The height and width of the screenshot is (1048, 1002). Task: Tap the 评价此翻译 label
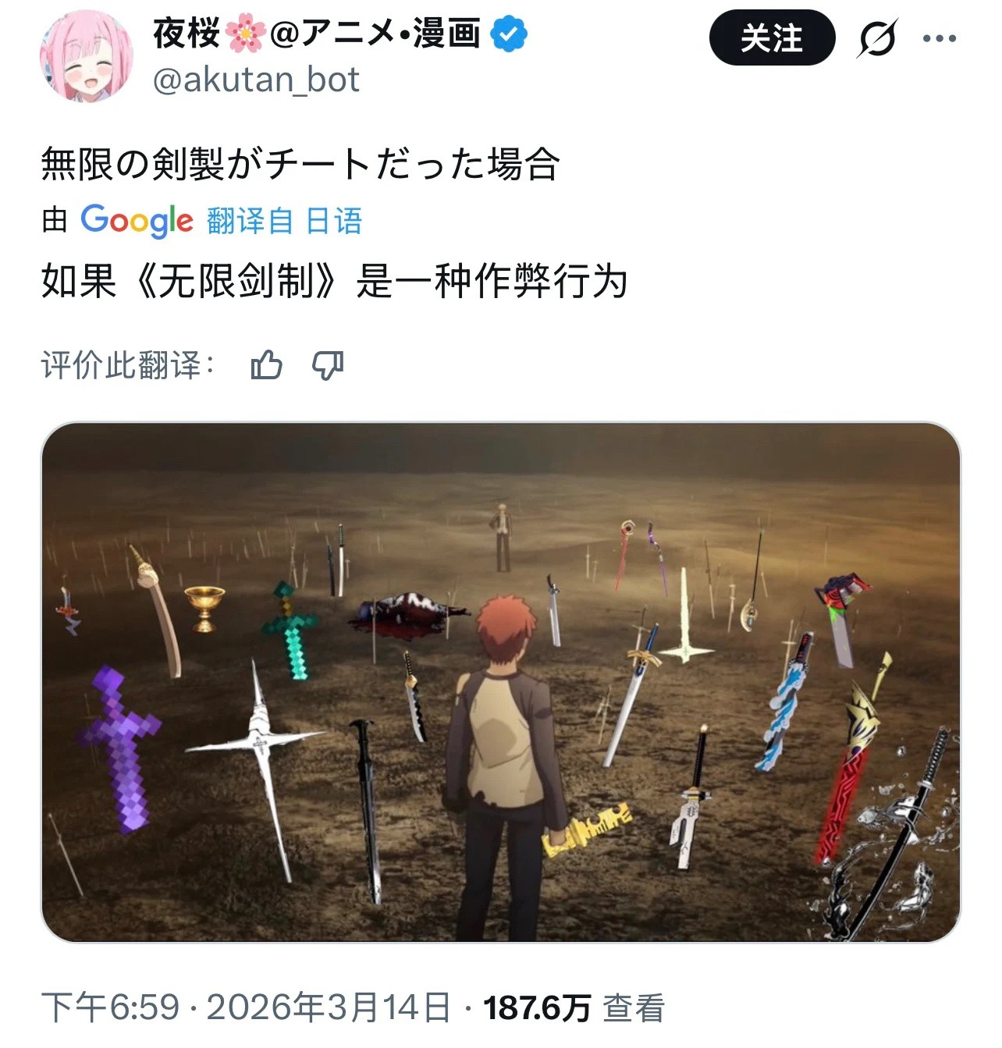pos(128,364)
